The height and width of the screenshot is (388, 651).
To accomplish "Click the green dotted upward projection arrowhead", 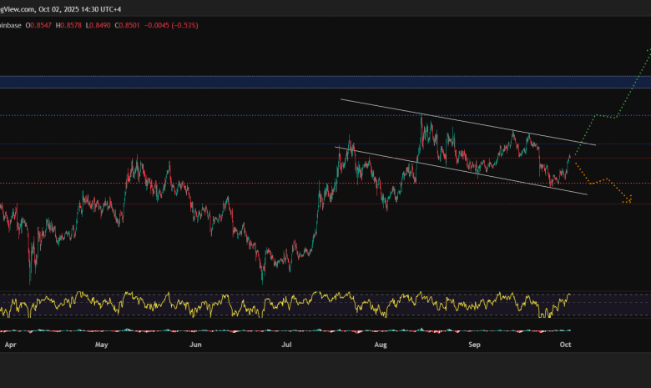I will [x=648, y=50].
